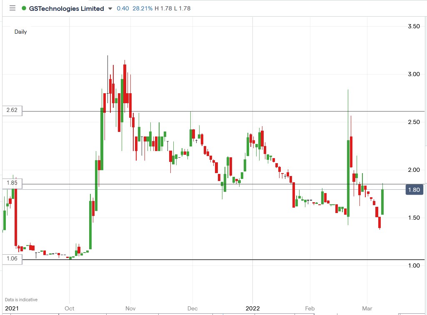427x315 pixels.
Task: Click the 1.85 price level label
Action: pyautogui.click(x=12, y=183)
